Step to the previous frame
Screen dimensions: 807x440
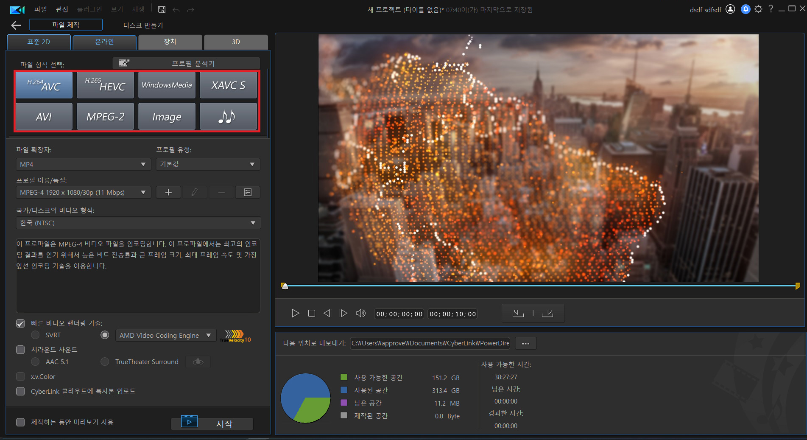(327, 314)
